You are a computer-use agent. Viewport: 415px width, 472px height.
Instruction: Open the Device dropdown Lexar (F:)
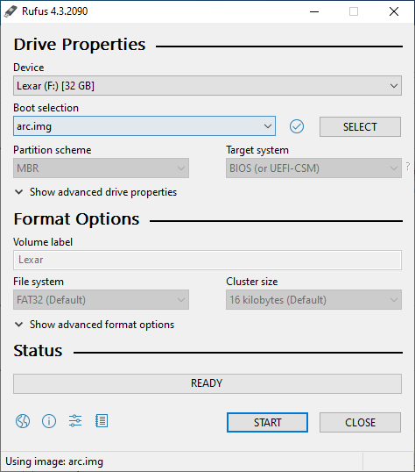click(207, 86)
